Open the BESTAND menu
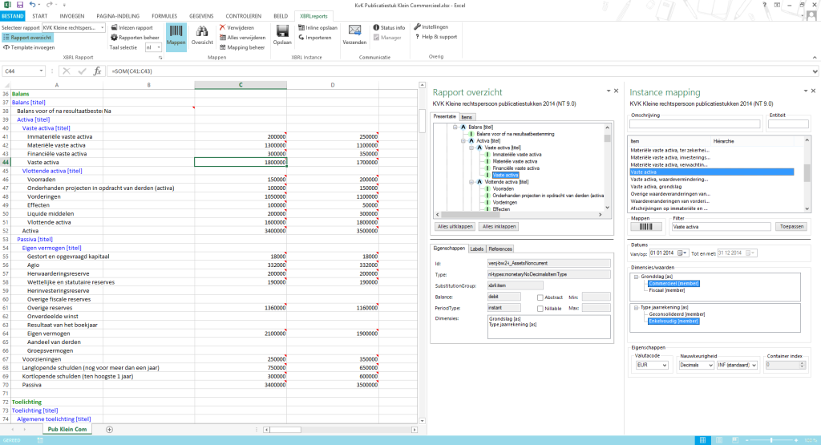 [x=12, y=16]
